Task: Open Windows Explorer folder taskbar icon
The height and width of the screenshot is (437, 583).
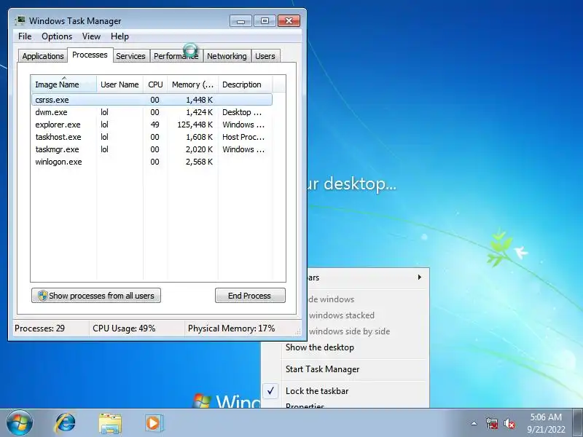Action: [x=110, y=423]
